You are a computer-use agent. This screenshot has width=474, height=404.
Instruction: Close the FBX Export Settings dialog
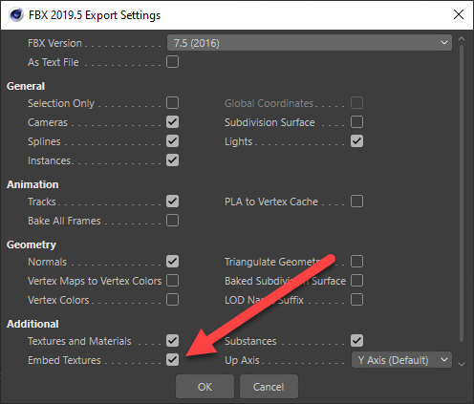click(459, 14)
